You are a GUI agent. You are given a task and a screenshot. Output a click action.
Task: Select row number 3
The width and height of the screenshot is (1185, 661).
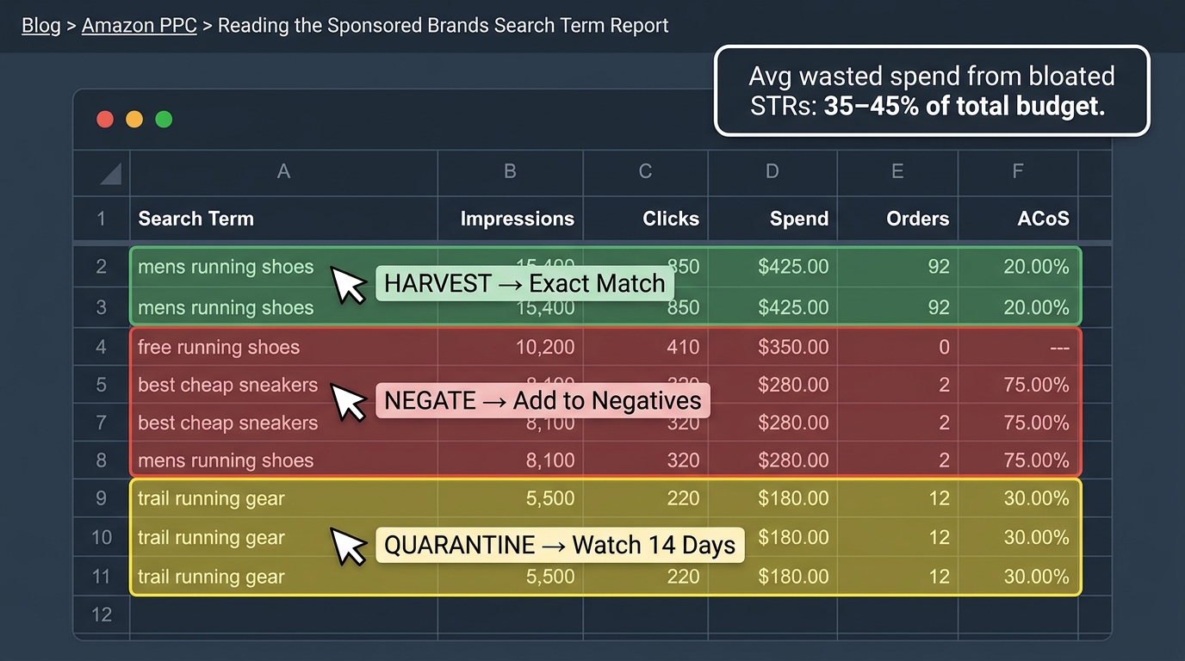click(102, 307)
